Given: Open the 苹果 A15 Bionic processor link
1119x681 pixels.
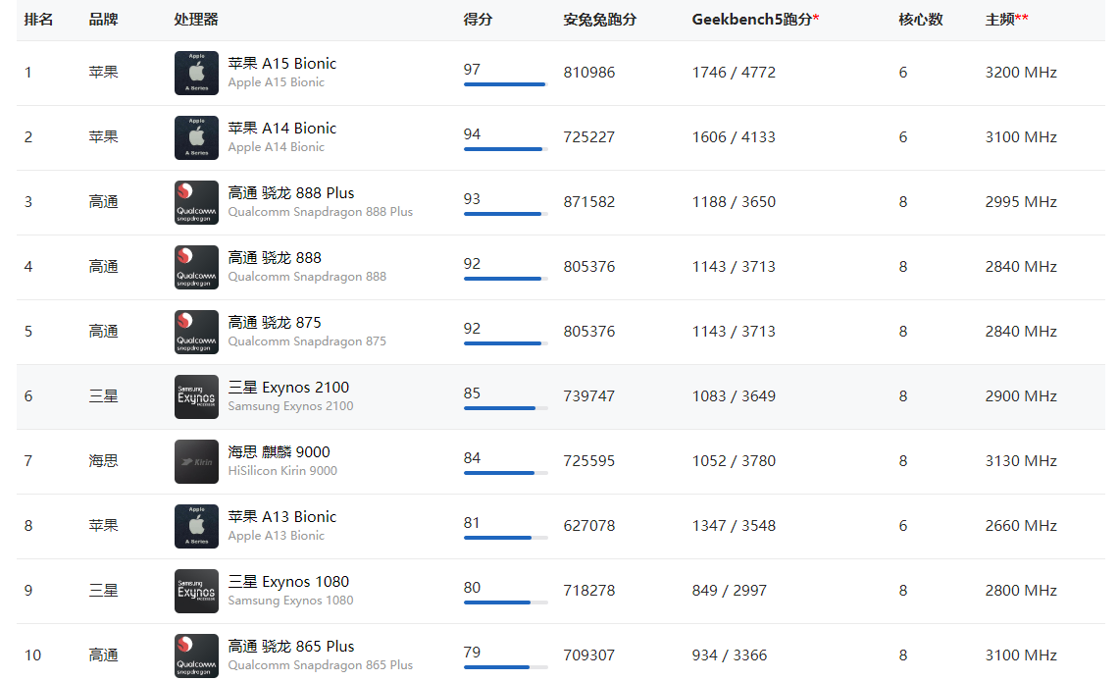Looking at the screenshot, I should click(281, 64).
